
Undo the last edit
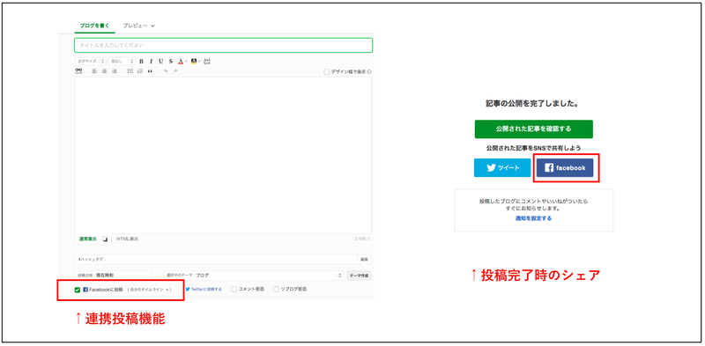click(166, 71)
